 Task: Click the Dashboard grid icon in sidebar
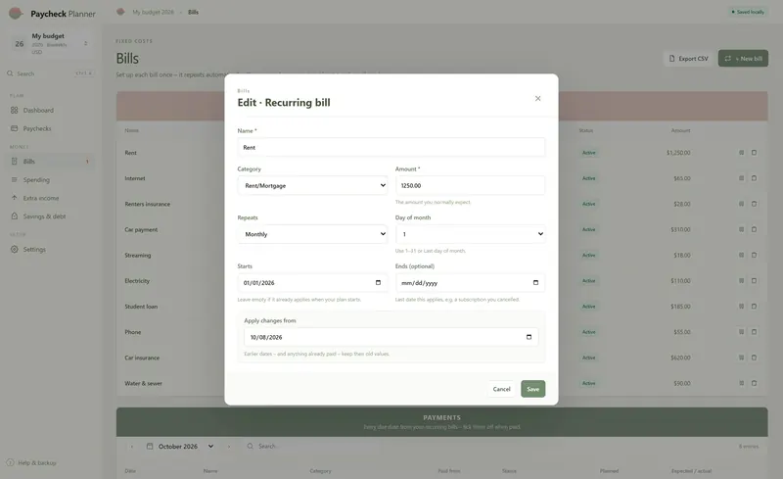14,110
